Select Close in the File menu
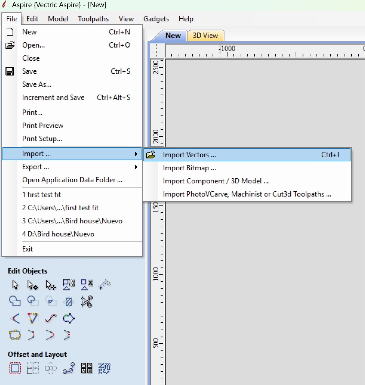Screen dimensions: 365x385 click(72, 58)
